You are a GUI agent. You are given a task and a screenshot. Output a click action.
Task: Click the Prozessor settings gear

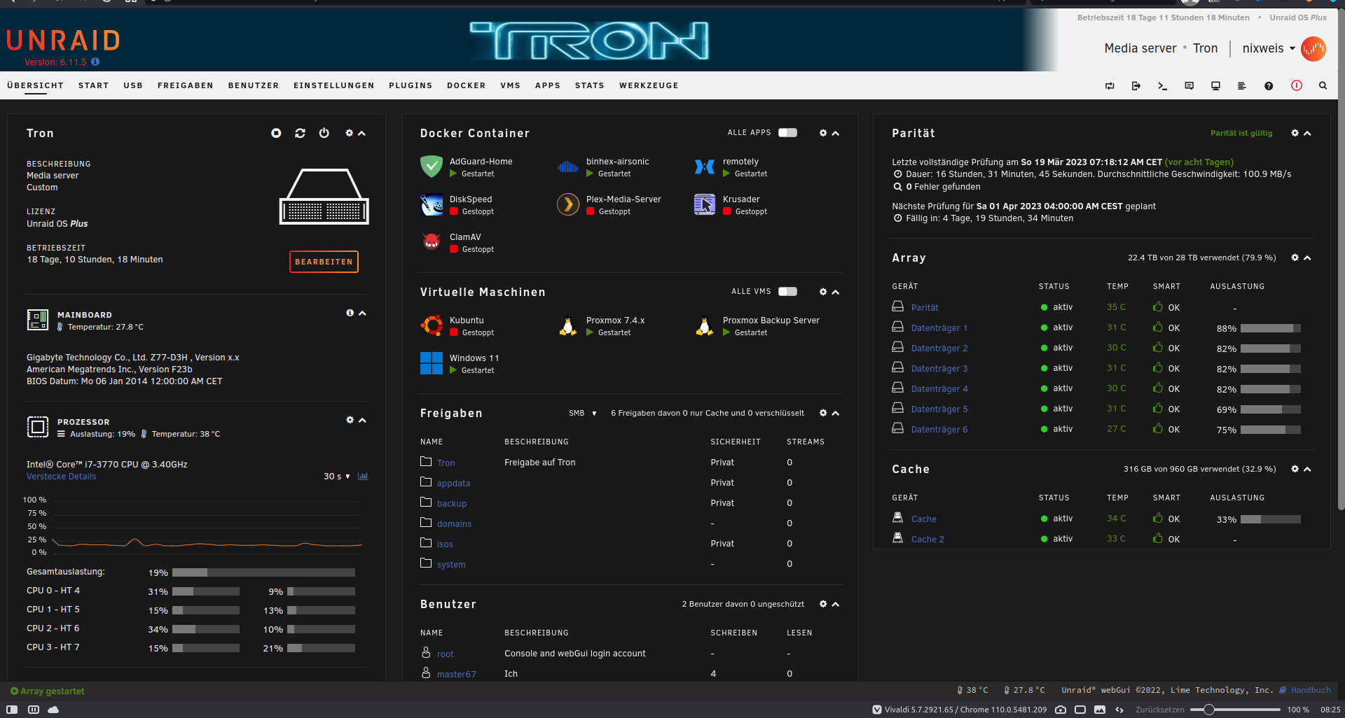[350, 420]
